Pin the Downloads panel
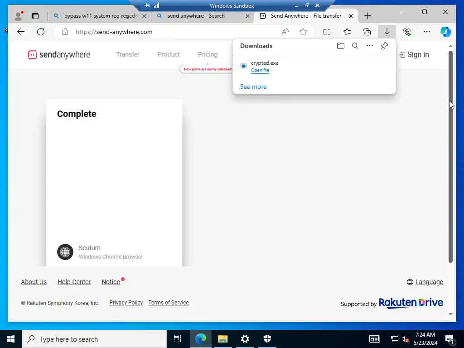 384,46
